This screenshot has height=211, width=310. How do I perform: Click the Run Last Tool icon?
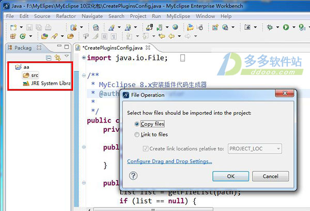[x=302, y=27]
